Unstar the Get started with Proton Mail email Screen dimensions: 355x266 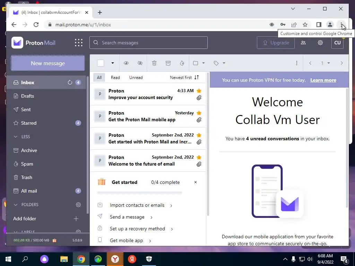pos(199,135)
